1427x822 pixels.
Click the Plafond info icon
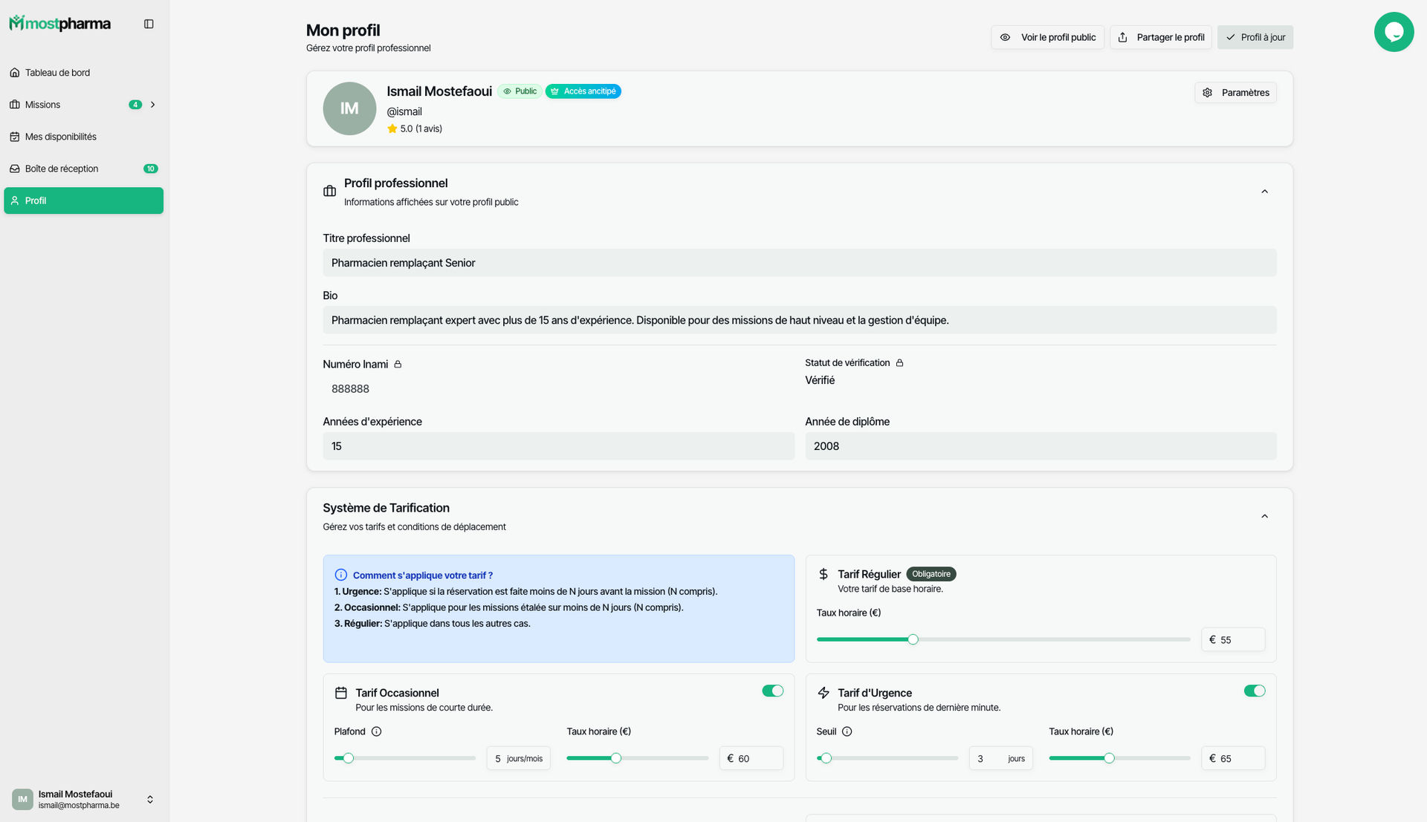[376, 731]
